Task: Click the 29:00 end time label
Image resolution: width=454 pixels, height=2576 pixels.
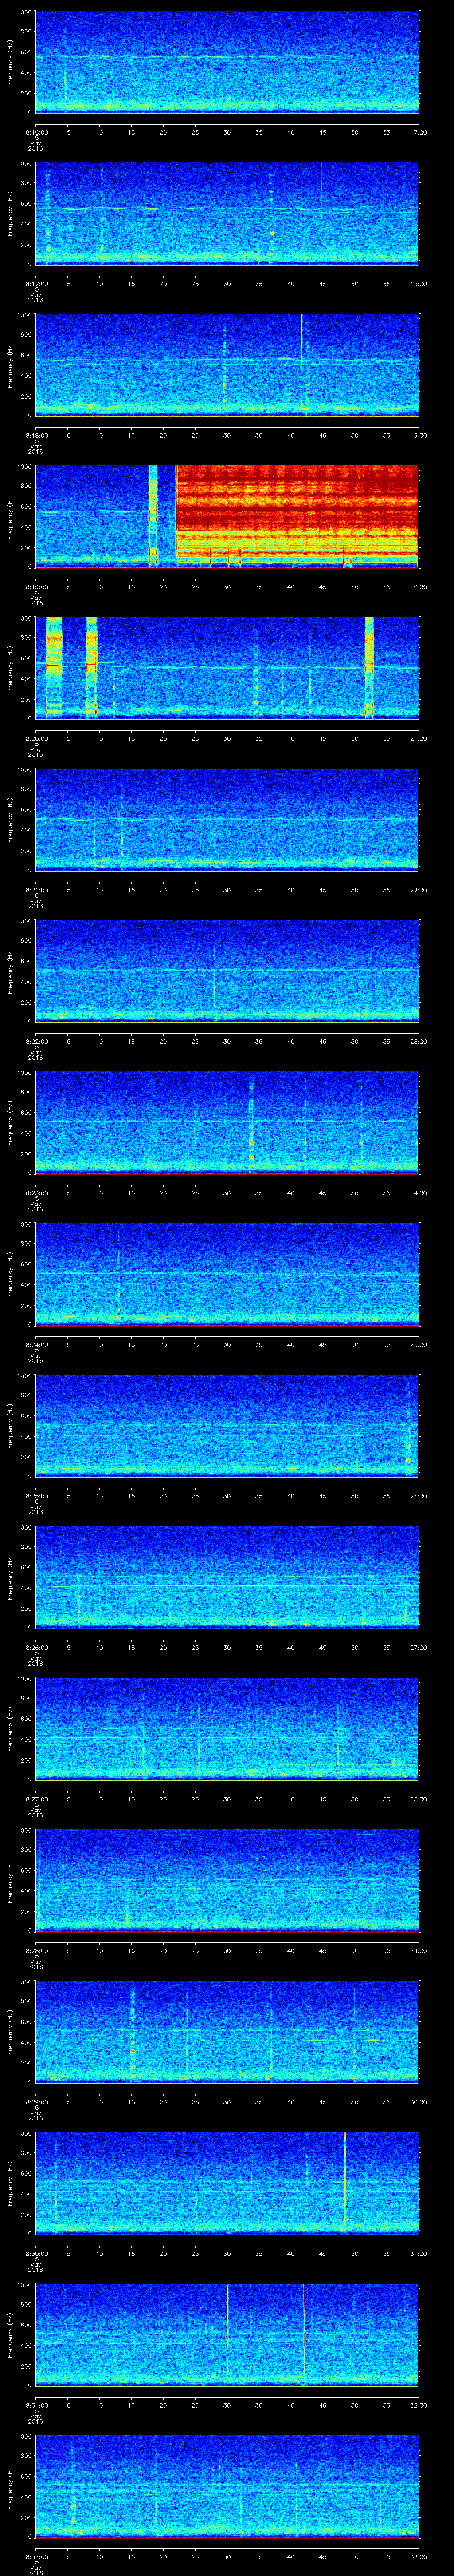Action: [x=419, y=1950]
